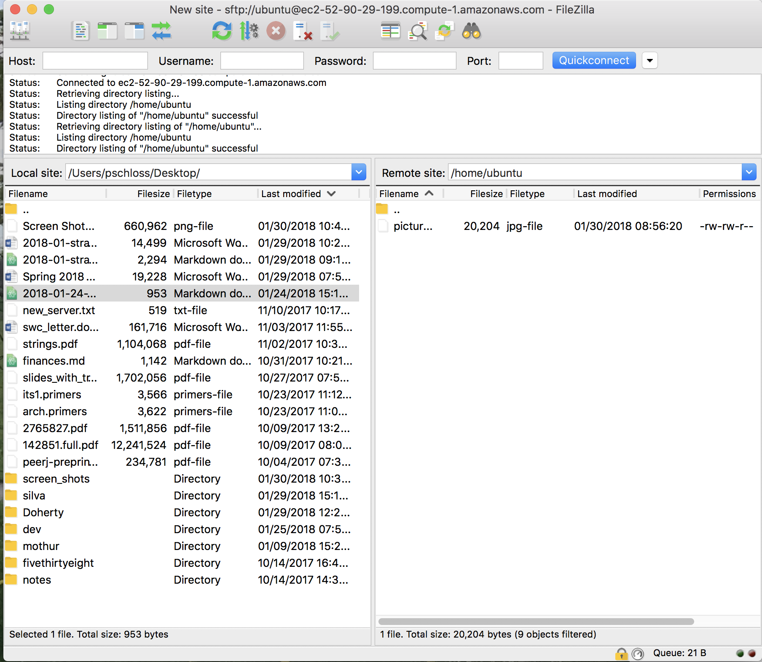Image resolution: width=762 pixels, height=662 pixels.
Task: Cancel the current operation with red X
Action: click(276, 31)
